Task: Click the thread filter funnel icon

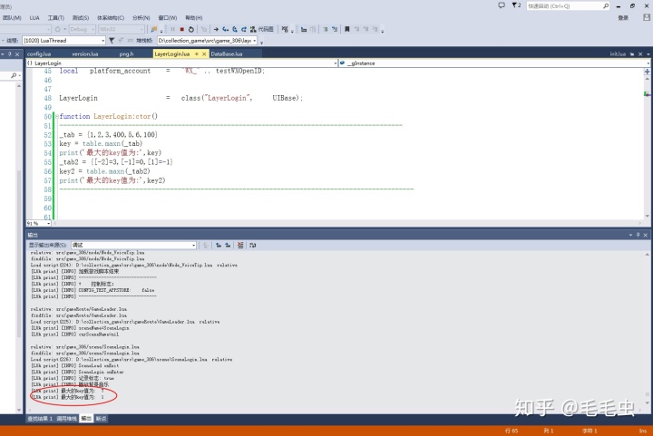Action: pos(112,41)
